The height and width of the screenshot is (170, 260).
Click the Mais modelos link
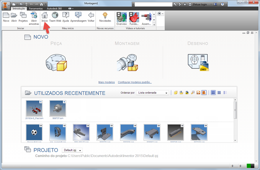click(x=107, y=82)
